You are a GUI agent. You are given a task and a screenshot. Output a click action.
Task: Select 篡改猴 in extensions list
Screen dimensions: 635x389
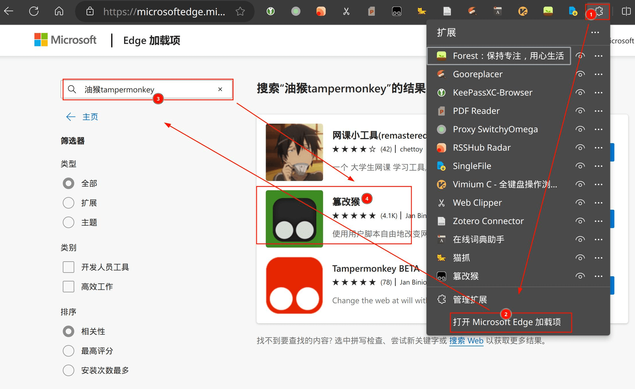[499, 276]
